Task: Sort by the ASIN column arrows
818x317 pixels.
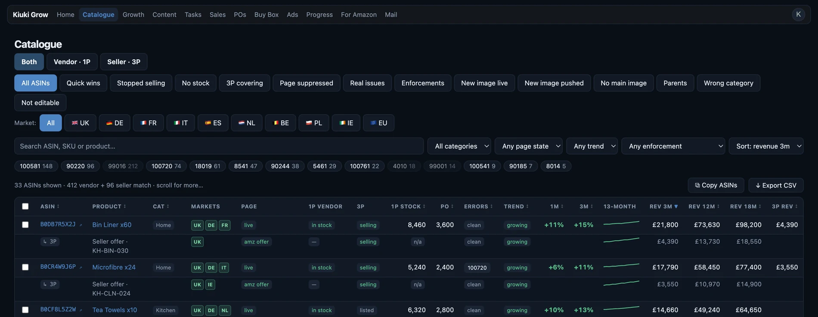Action: 58,206
